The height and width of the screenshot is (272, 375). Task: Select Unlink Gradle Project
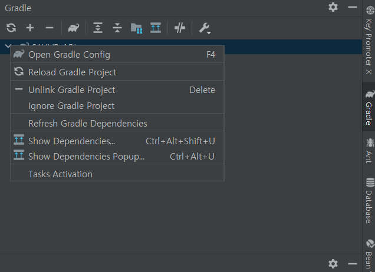click(x=117, y=90)
